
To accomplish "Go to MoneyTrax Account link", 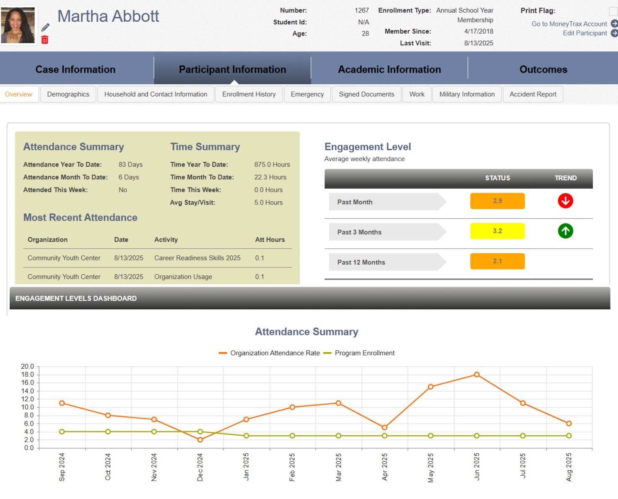I will coord(569,24).
